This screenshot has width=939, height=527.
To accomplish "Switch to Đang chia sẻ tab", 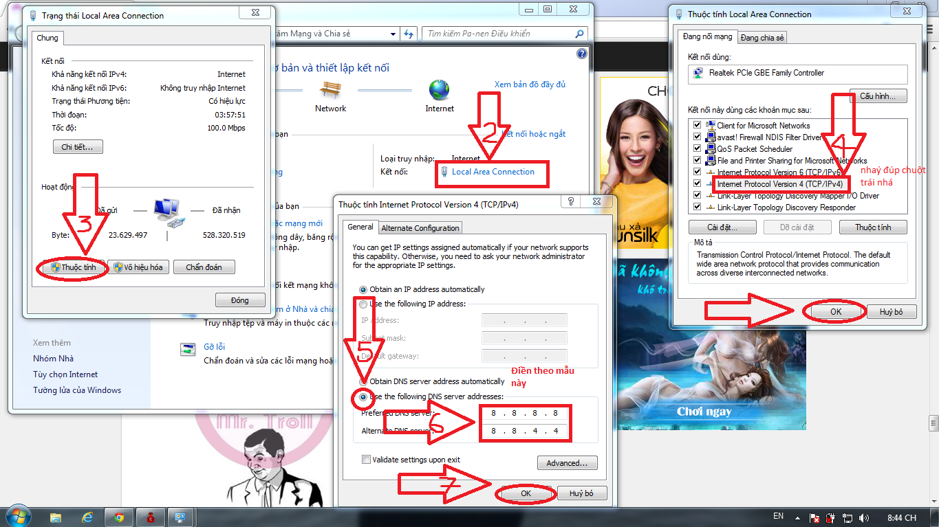I will pyautogui.click(x=762, y=38).
